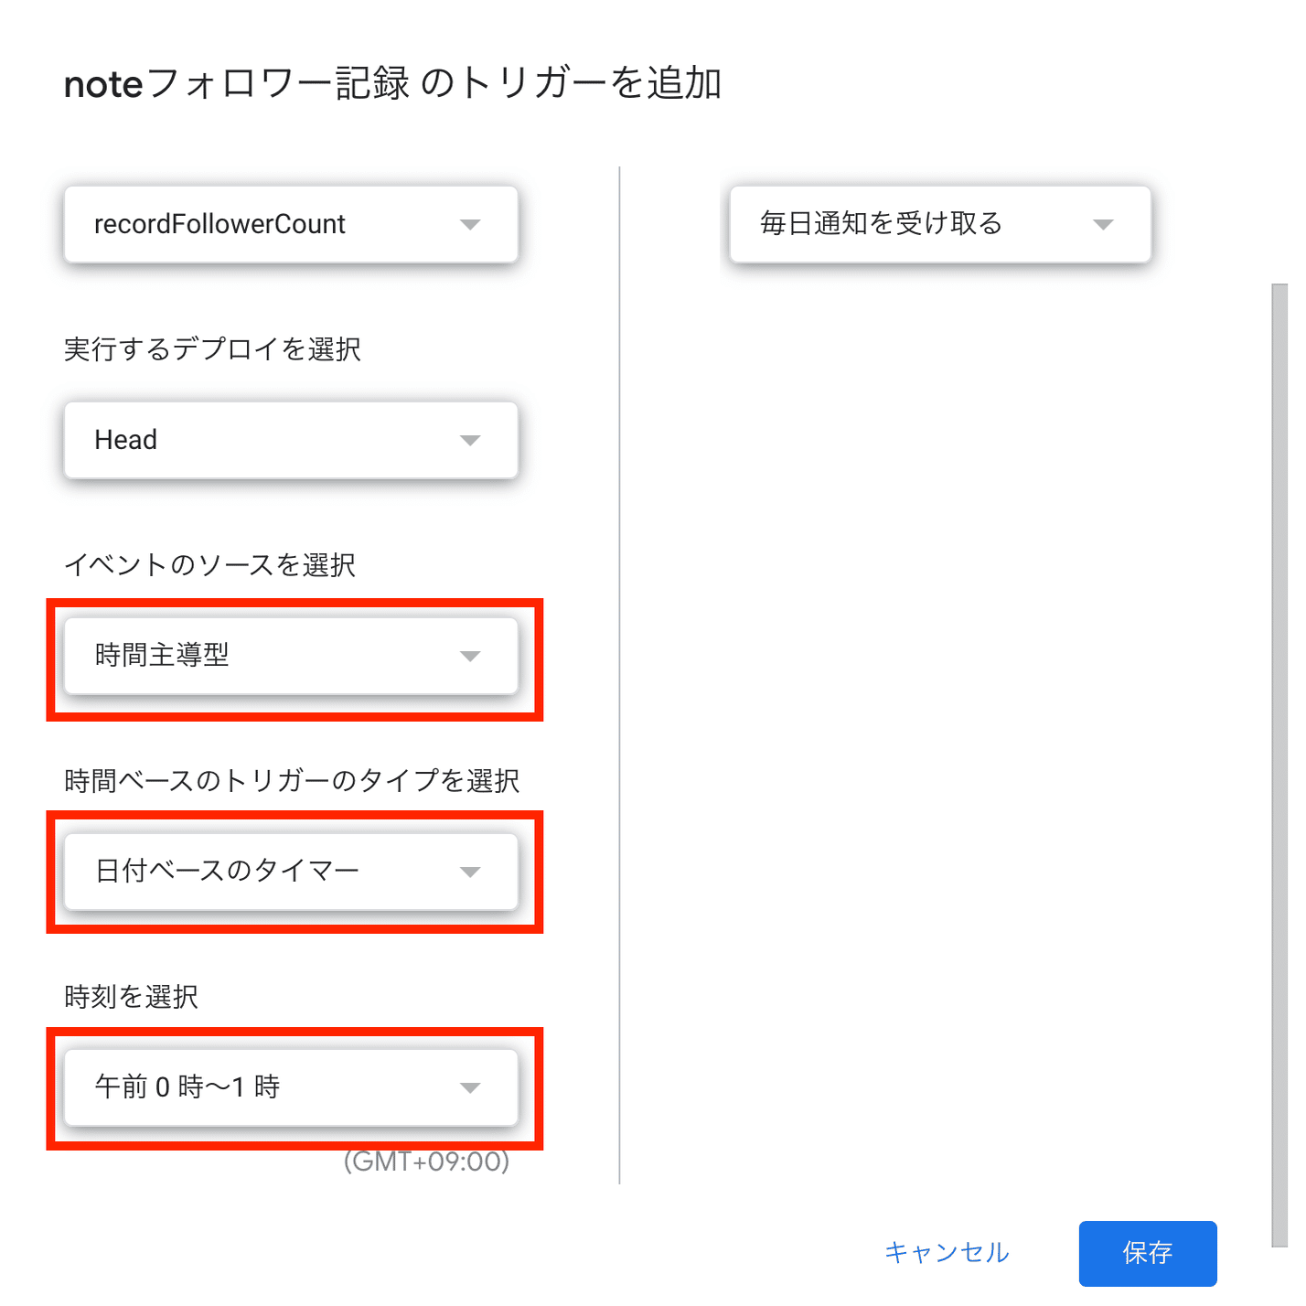The width and height of the screenshot is (1306, 1306).
Task: Click the chevron on 毎日通知を受け取る selector
Action: 1104,224
